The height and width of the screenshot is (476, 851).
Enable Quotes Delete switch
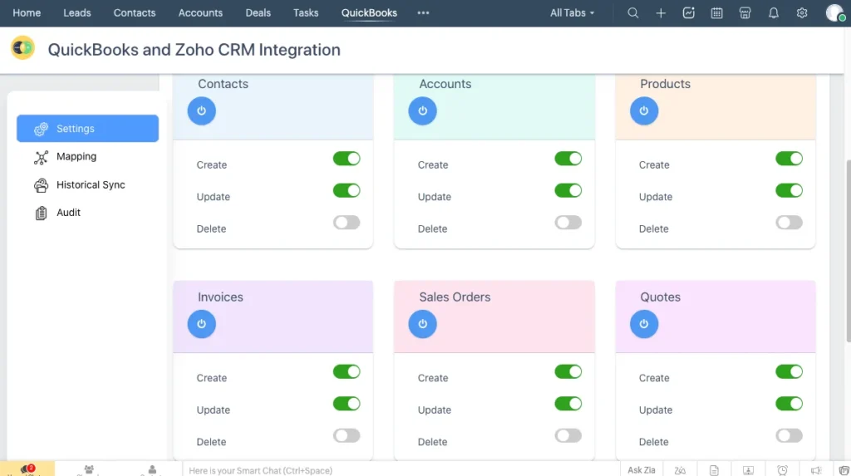coord(790,436)
